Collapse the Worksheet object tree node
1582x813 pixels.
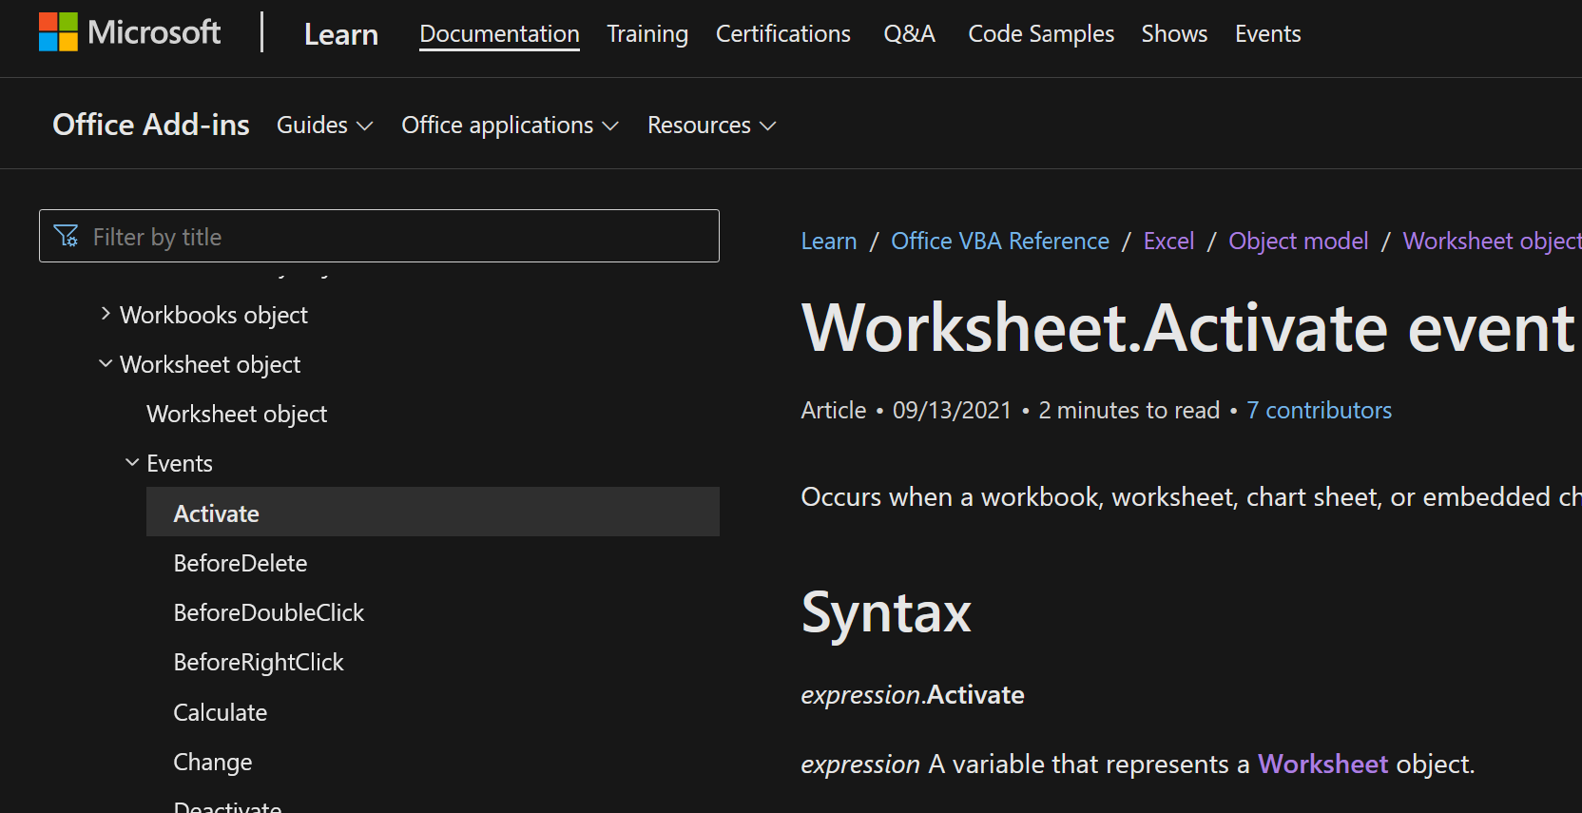point(106,363)
